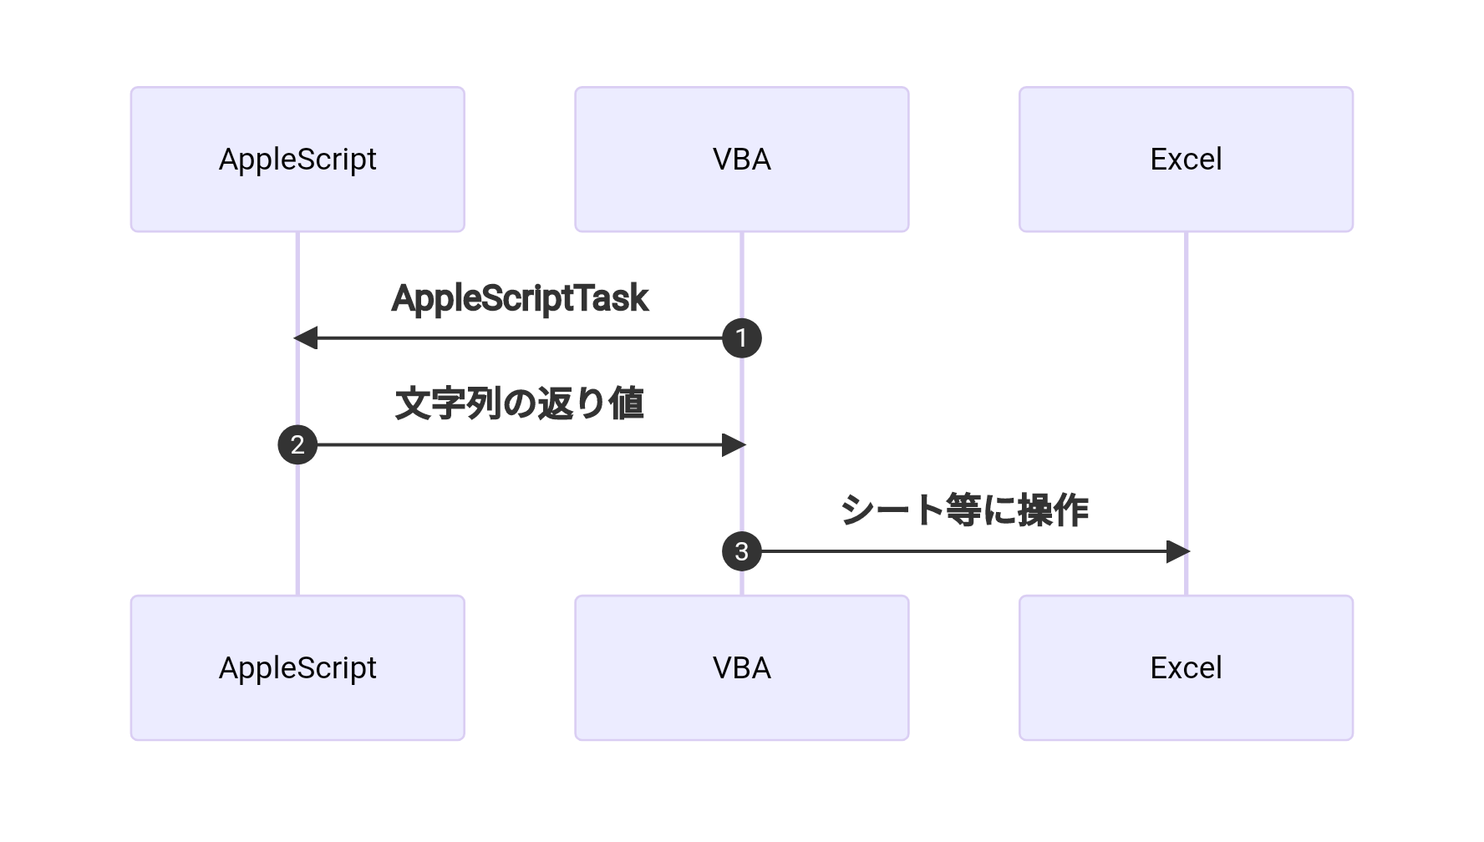Click the arrow line under シート等に操作
Image resolution: width=1484 pixels, height=842 pixels.
[961, 551]
